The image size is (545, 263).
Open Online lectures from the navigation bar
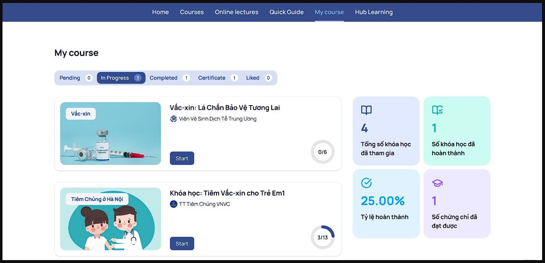pyautogui.click(x=236, y=12)
